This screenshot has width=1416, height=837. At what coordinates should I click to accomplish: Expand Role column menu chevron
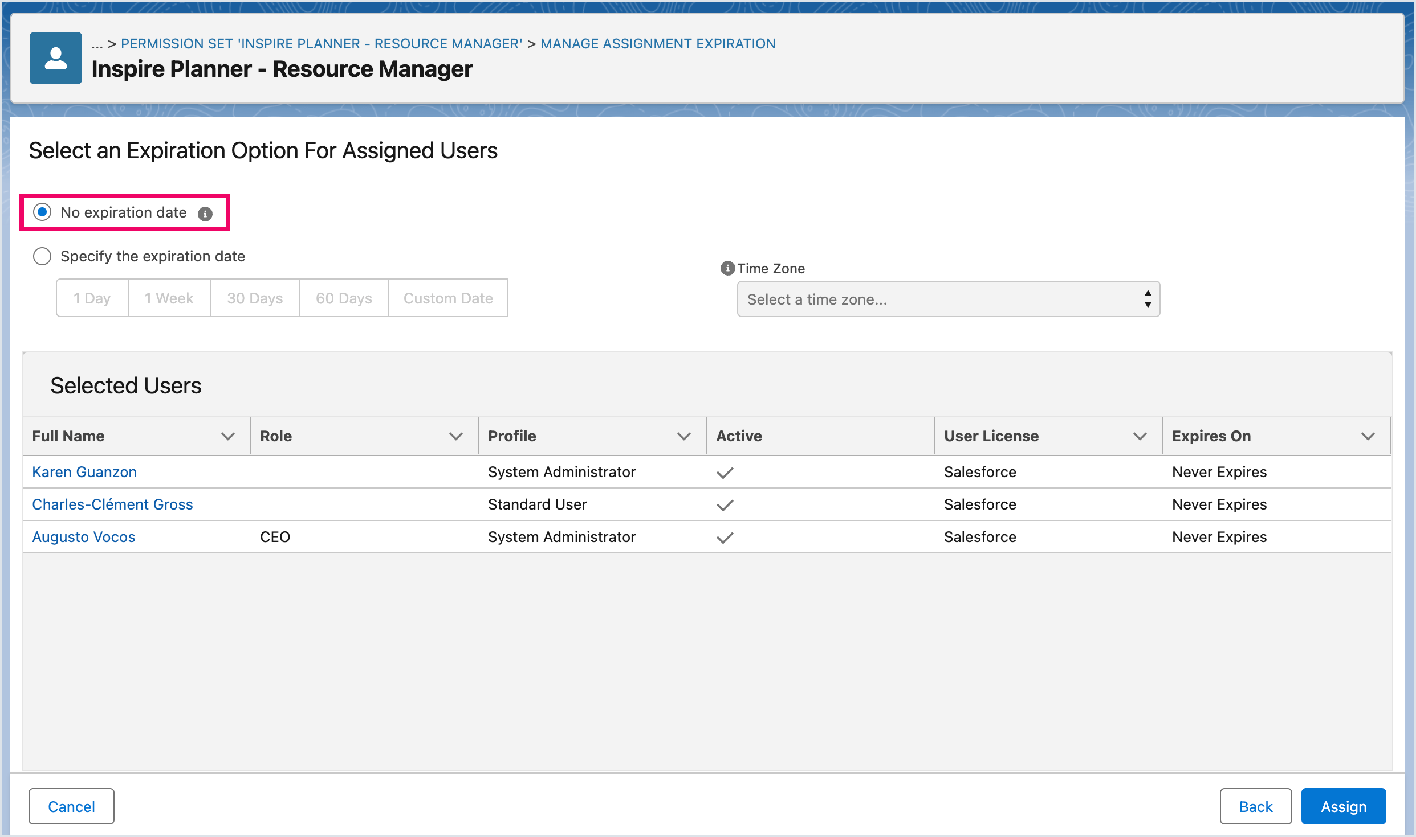[x=455, y=436]
